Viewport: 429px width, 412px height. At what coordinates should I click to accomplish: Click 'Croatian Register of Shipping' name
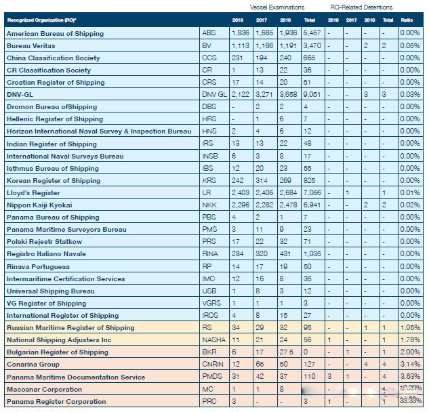tap(56, 83)
